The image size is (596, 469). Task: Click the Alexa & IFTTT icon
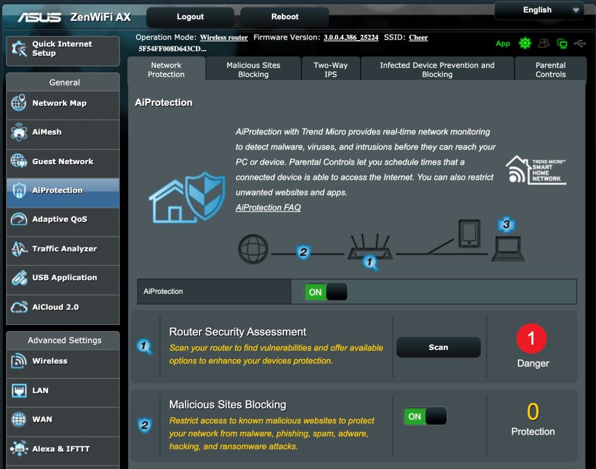coord(19,449)
